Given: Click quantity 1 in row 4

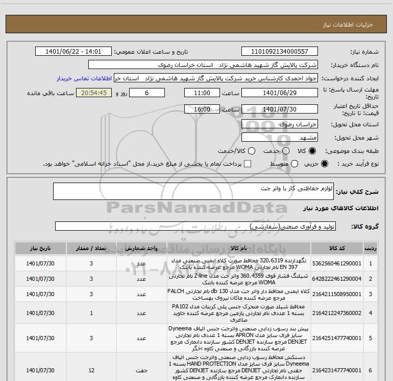Looking at the screenshot, I should (91, 313).
